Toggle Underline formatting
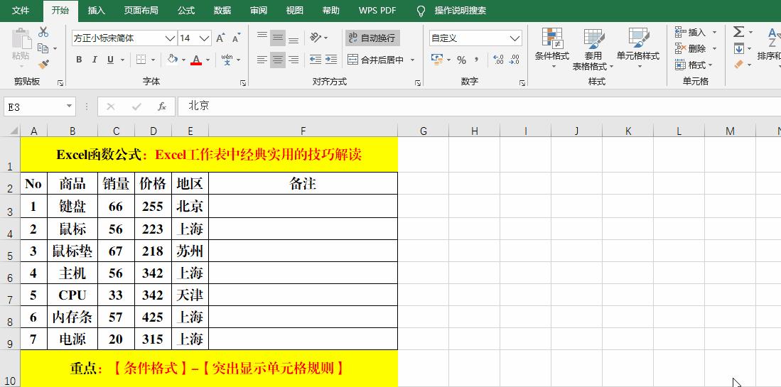This screenshot has width=781, height=387. [x=110, y=60]
